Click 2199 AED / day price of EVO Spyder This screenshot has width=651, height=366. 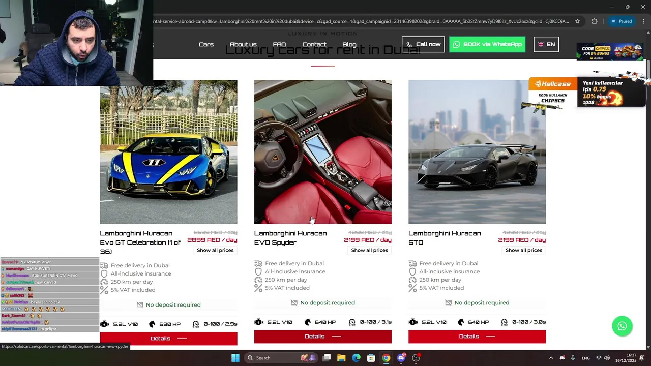click(368, 240)
